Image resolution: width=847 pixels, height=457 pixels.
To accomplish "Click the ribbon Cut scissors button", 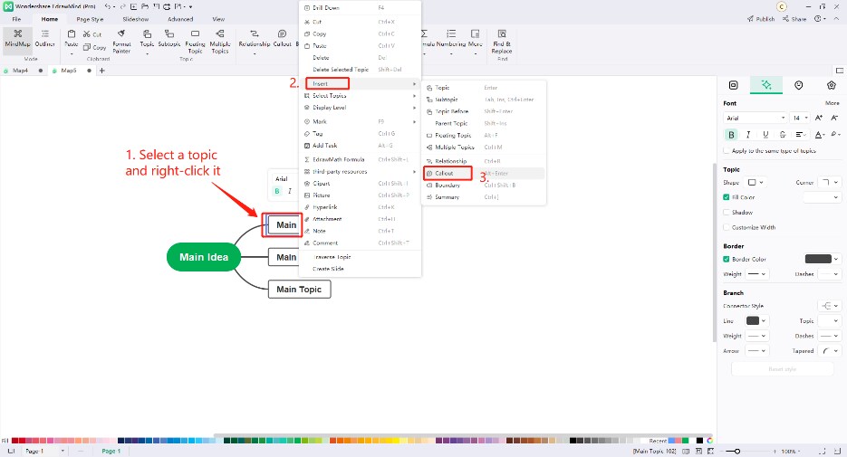I will coord(92,34).
